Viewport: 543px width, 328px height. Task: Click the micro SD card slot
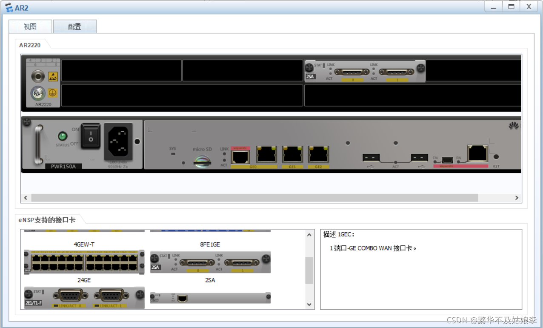pyautogui.click(x=202, y=161)
